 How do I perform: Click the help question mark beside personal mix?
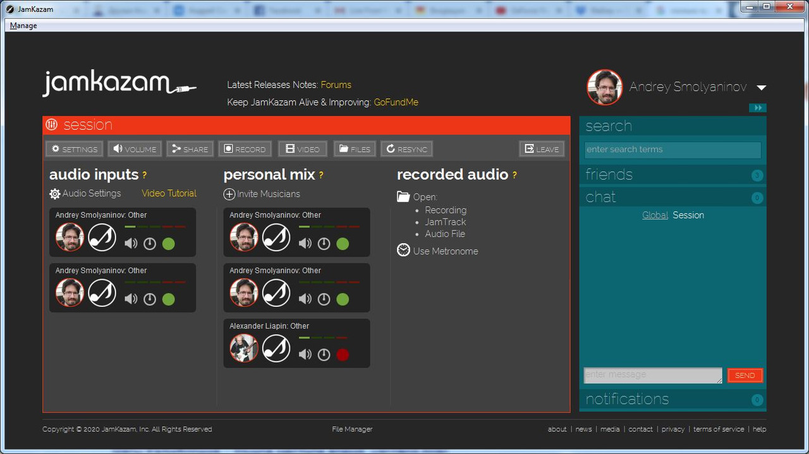point(321,176)
